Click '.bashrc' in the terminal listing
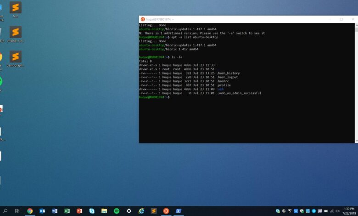 223,81
